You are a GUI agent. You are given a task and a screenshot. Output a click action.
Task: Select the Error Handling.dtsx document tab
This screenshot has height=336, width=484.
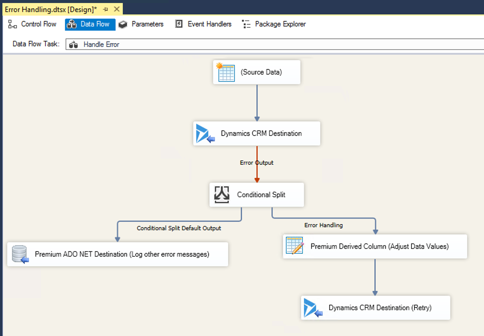click(50, 9)
